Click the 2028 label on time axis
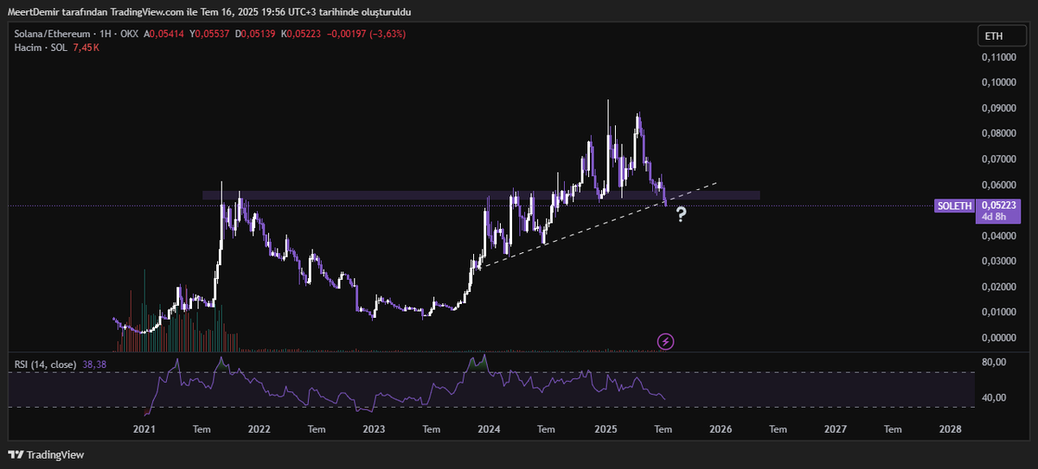This screenshot has height=469, width=1038. click(x=950, y=428)
